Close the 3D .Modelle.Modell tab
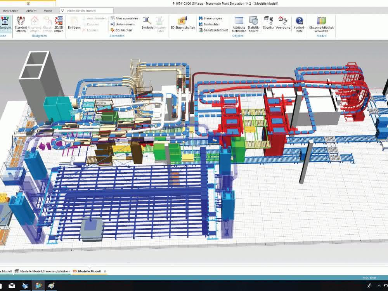Image resolution: width=388 pixels, height=291 pixels. 105,272
